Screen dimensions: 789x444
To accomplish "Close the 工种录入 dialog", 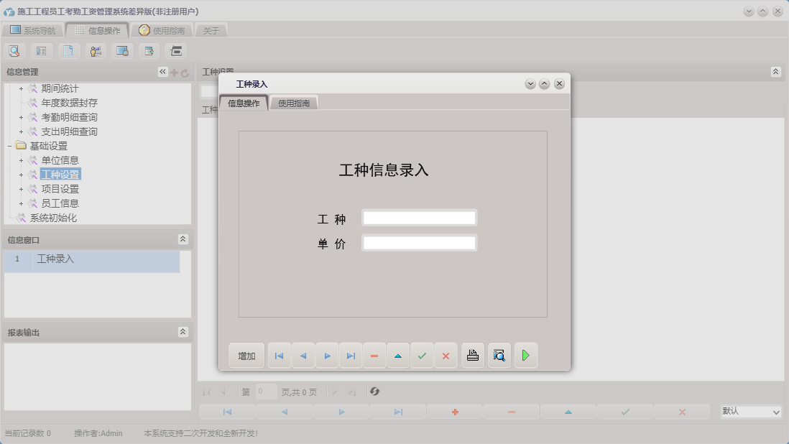I will (x=559, y=84).
